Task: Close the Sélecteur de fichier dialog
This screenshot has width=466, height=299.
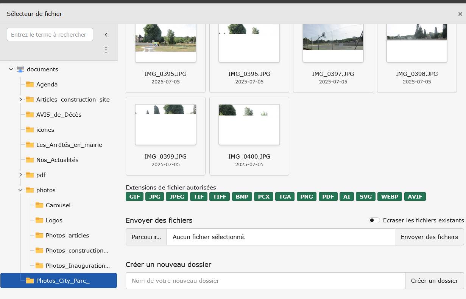Action: pyautogui.click(x=460, y=14)
